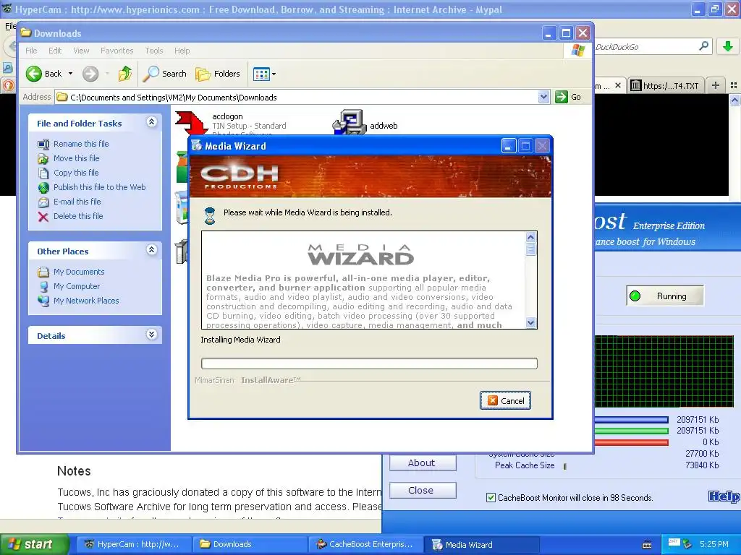Open the Views icon menu
The height and width of the screenshot is (555, 741).
coord(261,74)
